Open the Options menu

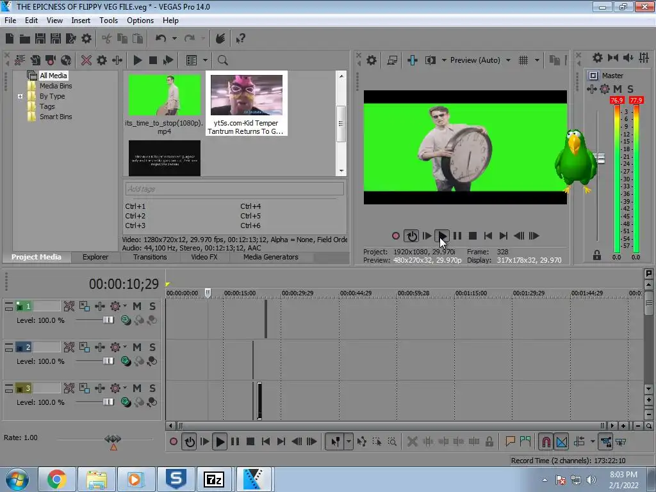point(140,20)
